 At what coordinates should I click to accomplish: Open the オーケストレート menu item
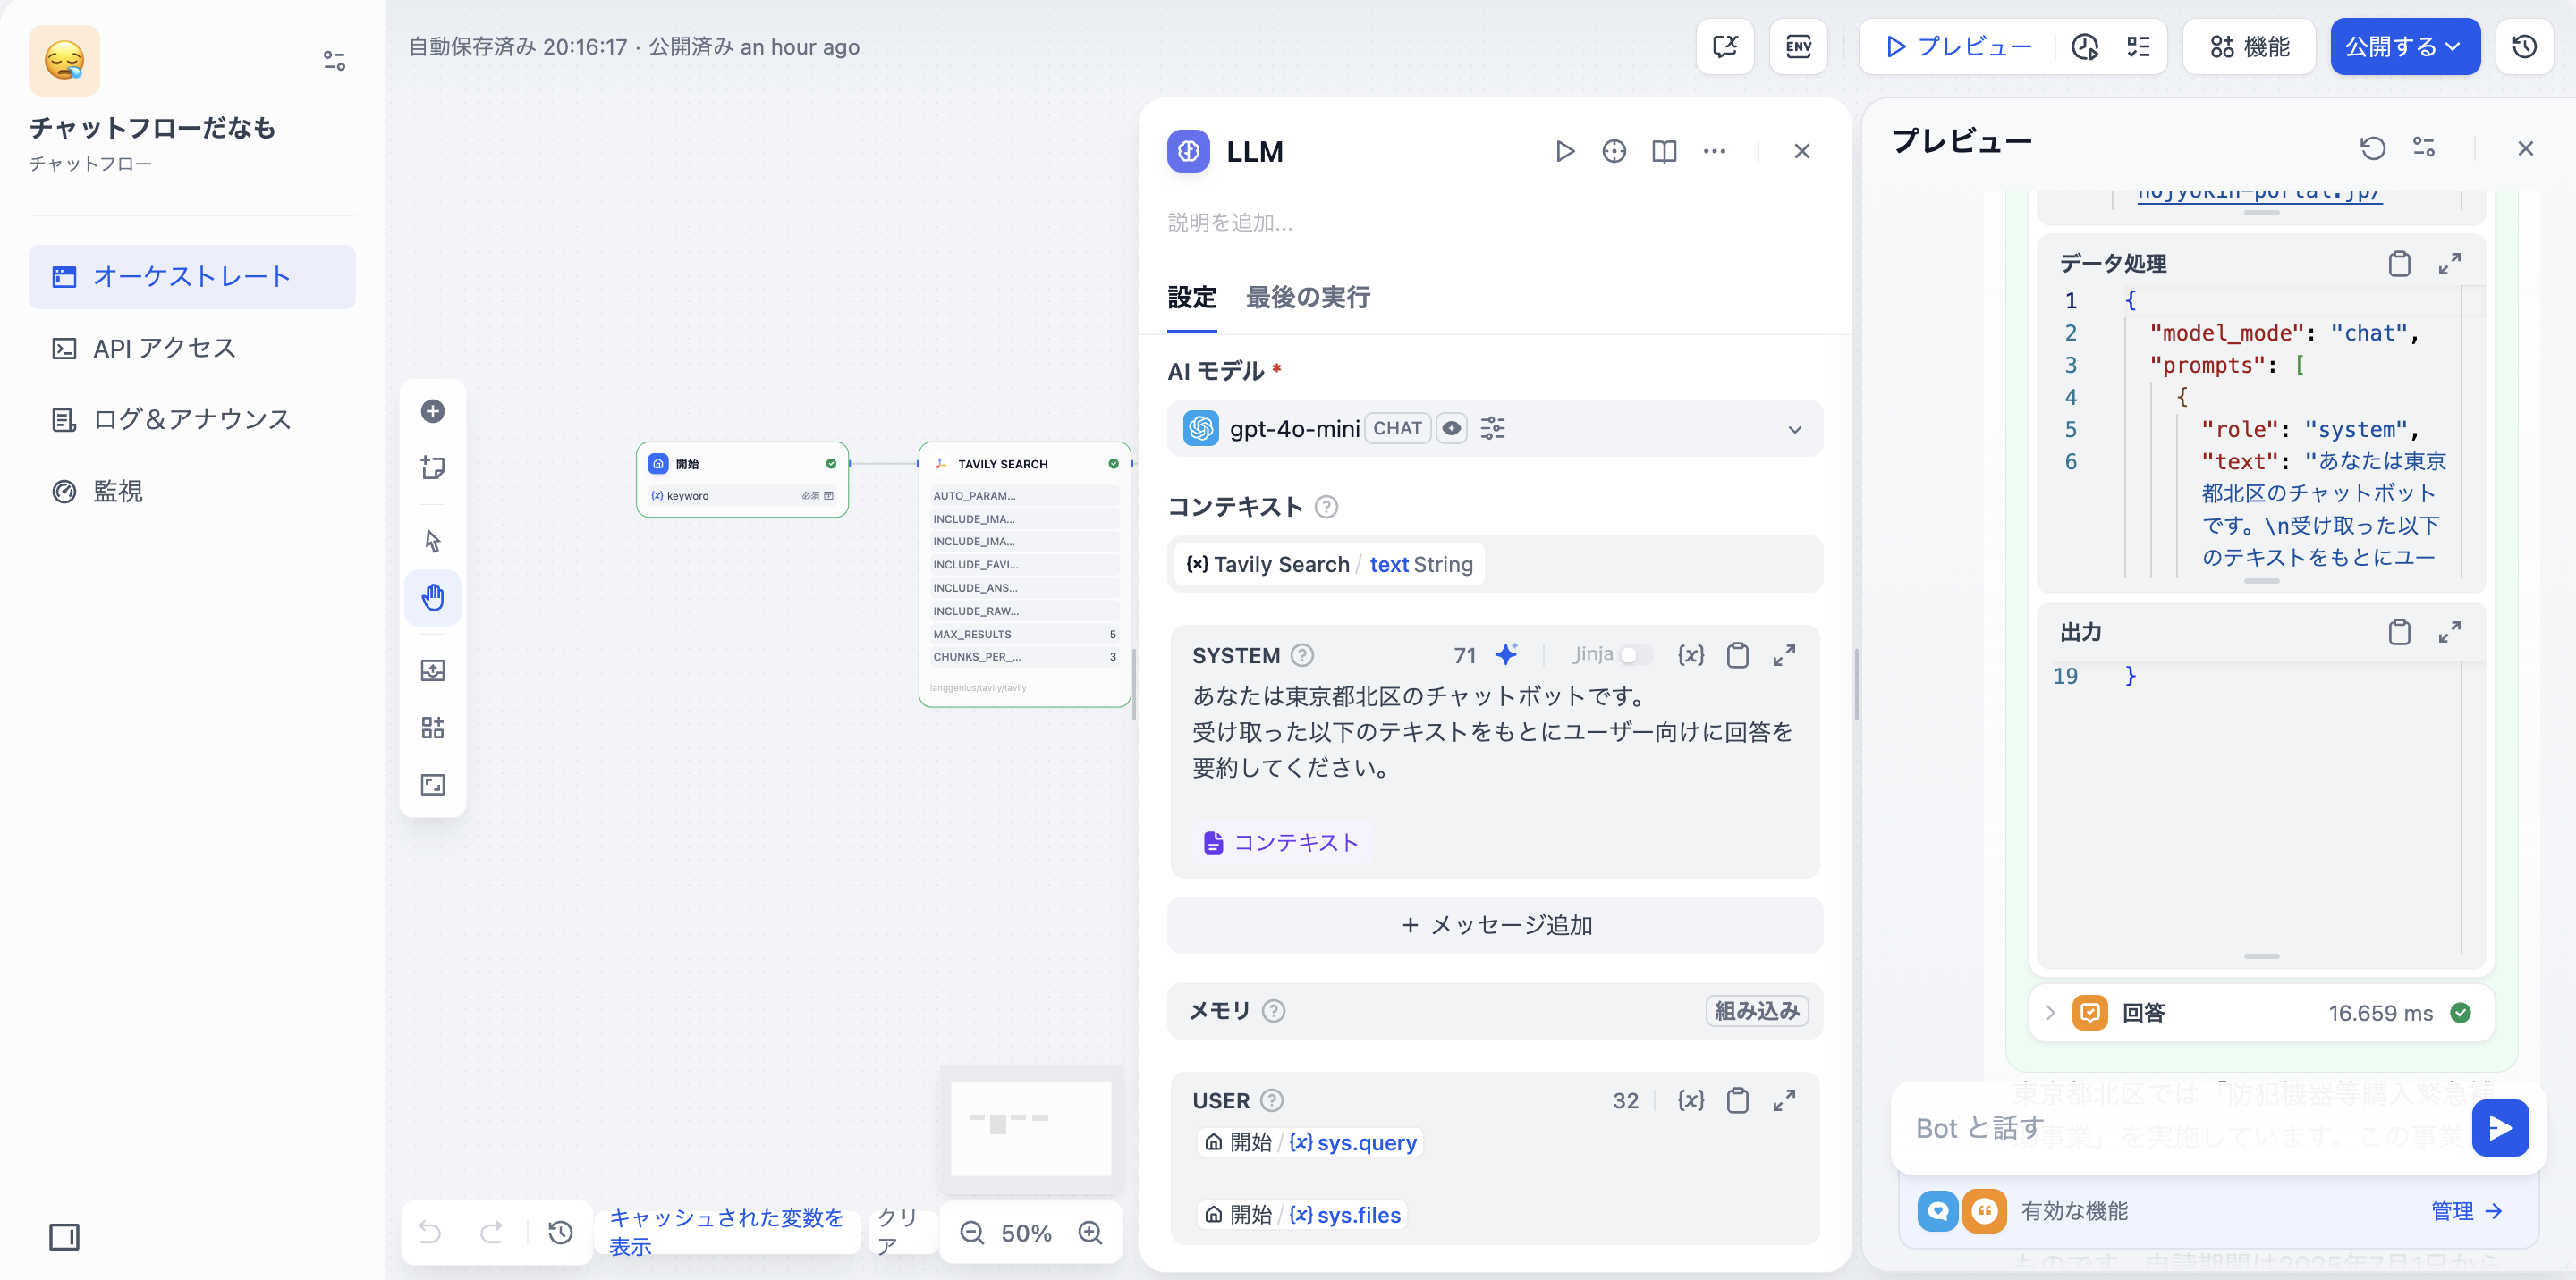click(192, 277)
